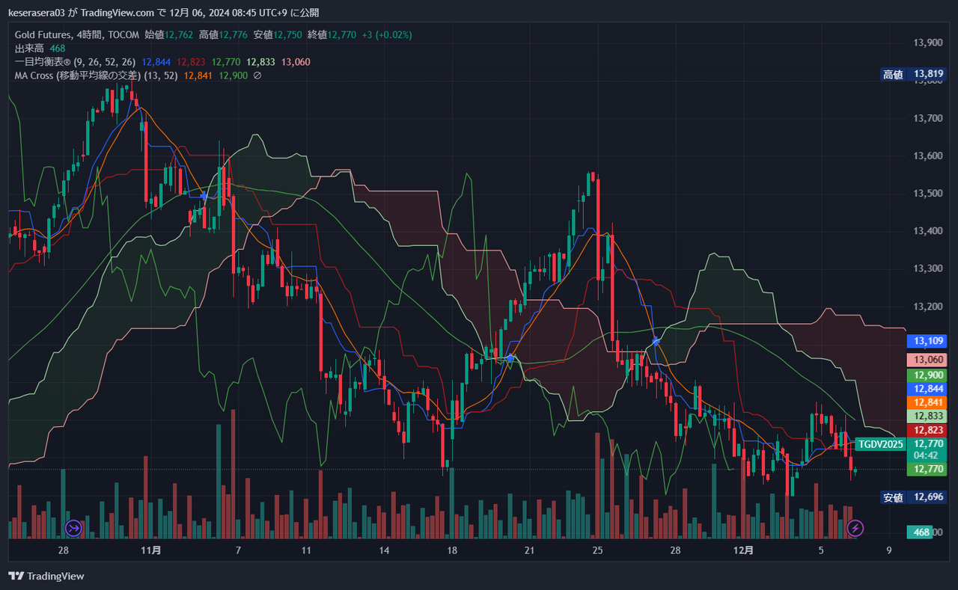Click the 21 date axis label

point(528,550)
